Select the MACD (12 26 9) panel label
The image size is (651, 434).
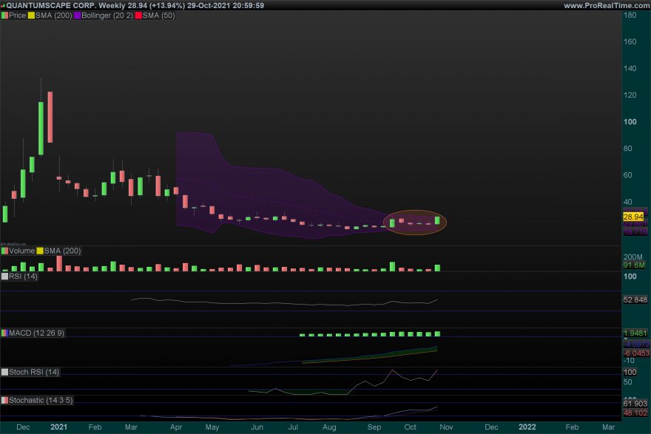pyautogui.click(x=36, y=333)
